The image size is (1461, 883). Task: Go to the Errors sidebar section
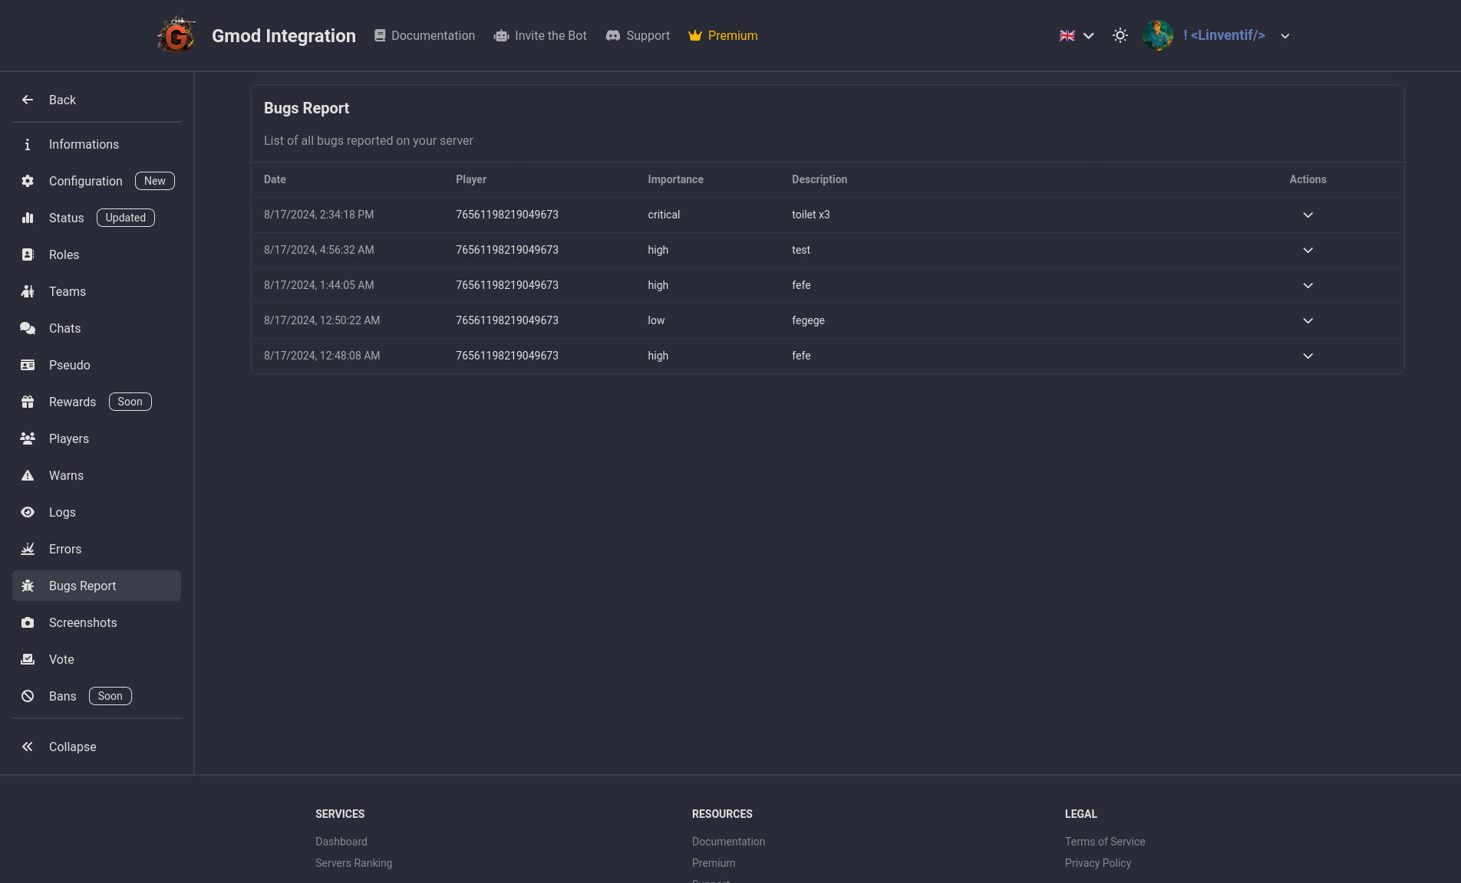pyautogui.click(x=65, y=550)
